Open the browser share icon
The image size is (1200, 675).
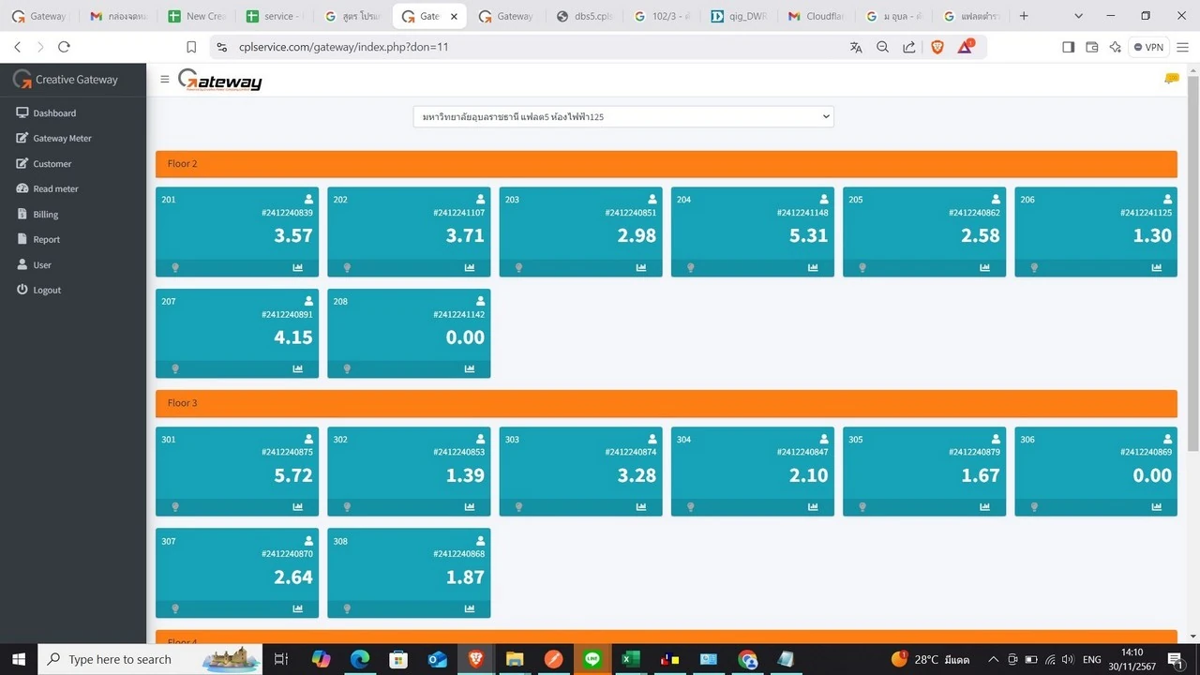click(909, 47)
